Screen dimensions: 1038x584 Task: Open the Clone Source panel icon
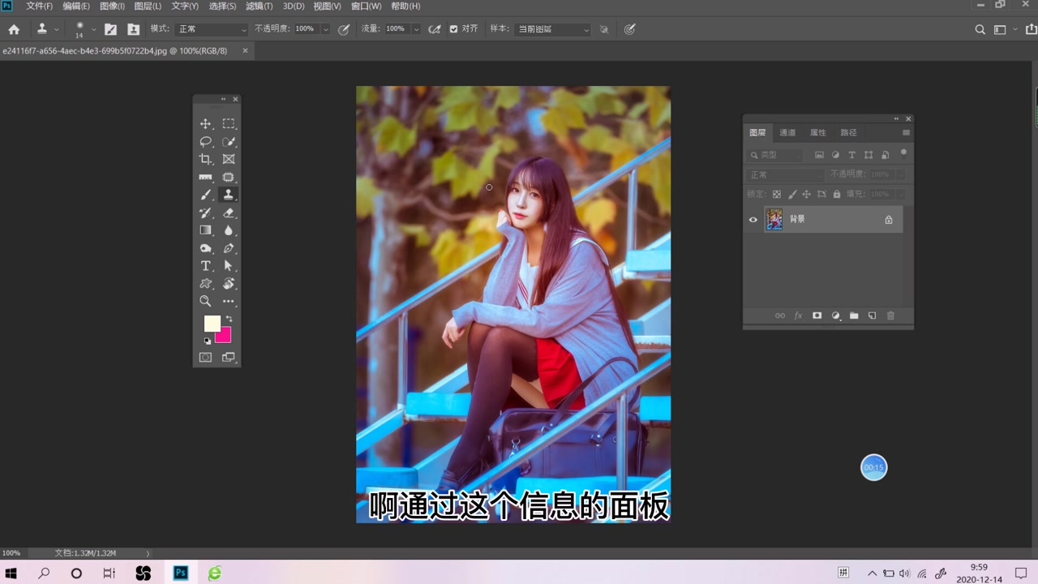click(x=133, y=29)
